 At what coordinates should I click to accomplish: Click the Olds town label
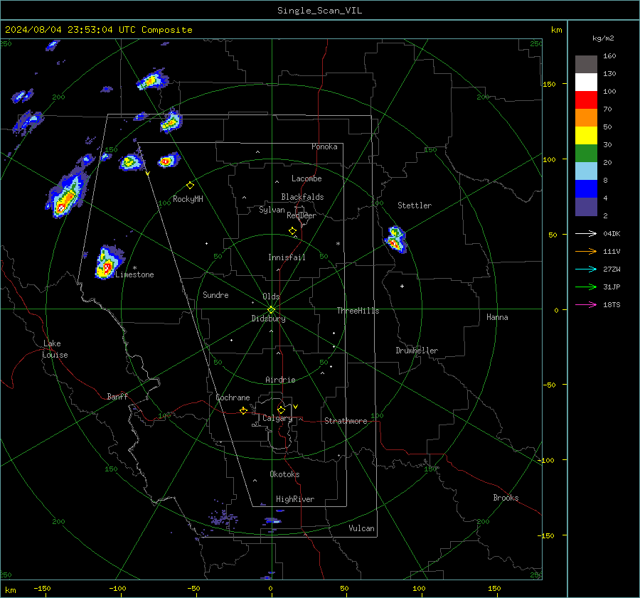click(x=271, y=297)
